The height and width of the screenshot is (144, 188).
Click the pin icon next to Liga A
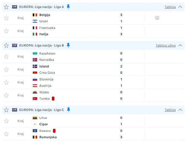(68, 7)
